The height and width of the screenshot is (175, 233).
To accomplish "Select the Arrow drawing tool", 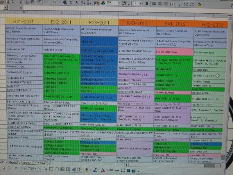I will point(45,169).
